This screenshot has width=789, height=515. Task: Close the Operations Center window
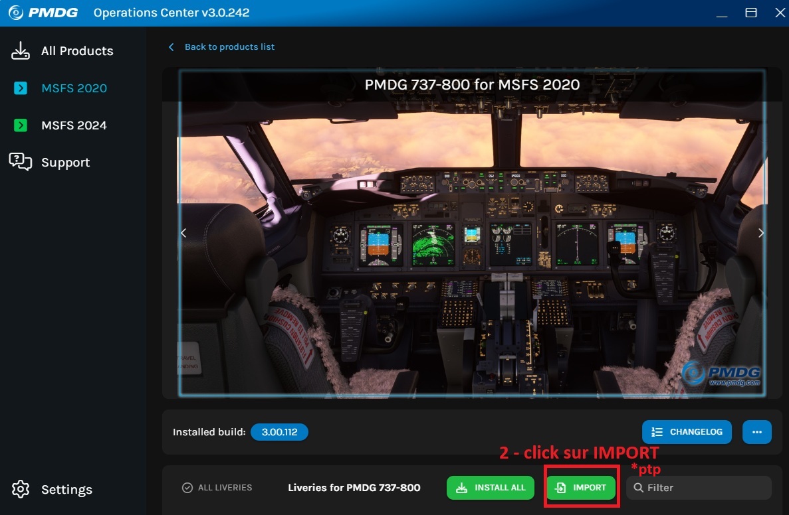[780, 13]
